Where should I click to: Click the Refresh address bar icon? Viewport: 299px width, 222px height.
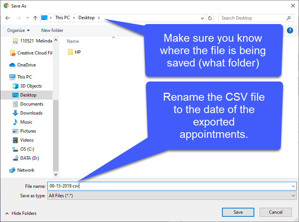(x=210, y=18)
